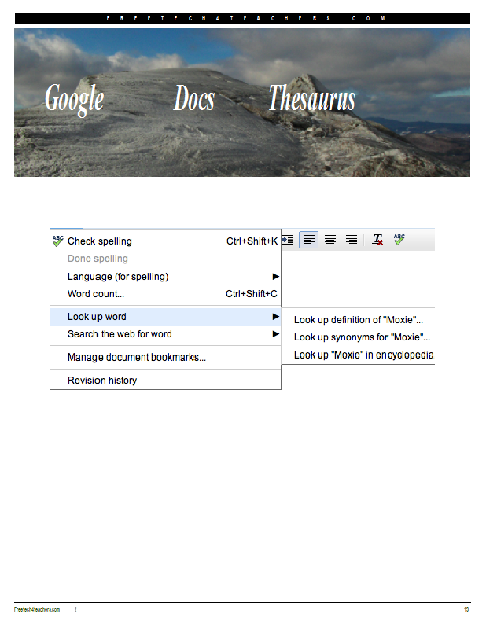
Task: Open Word count from menu
Action: tap(165, 294)
